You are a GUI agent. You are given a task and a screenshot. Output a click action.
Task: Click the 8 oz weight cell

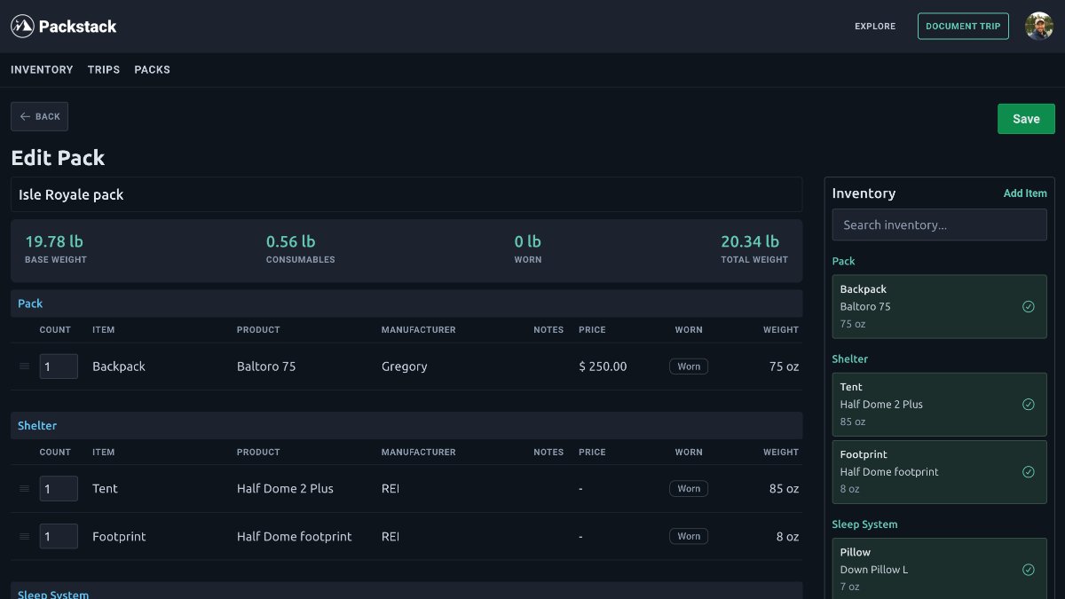(x=788, y=537)
